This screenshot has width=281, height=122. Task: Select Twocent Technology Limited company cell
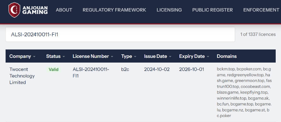22,76
